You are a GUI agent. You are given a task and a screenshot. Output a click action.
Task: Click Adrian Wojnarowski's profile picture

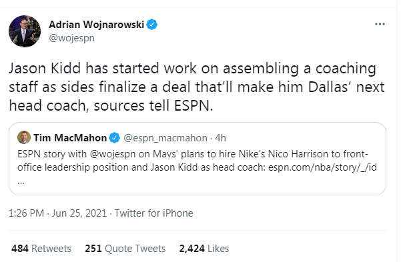click(x=25, y=31)
